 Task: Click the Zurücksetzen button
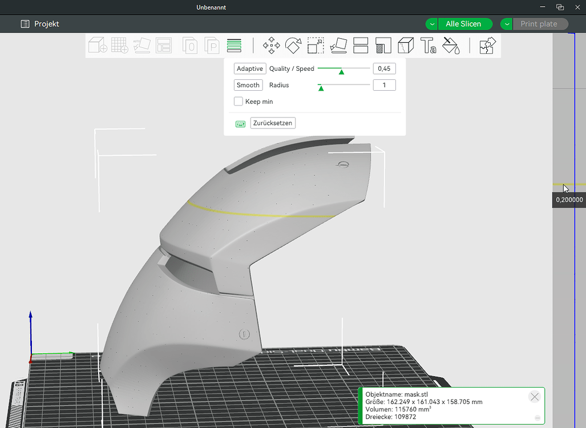(x=273, y=123)
